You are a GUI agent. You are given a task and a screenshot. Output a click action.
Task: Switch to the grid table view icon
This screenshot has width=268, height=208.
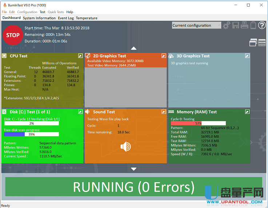[x=262, y=43]
